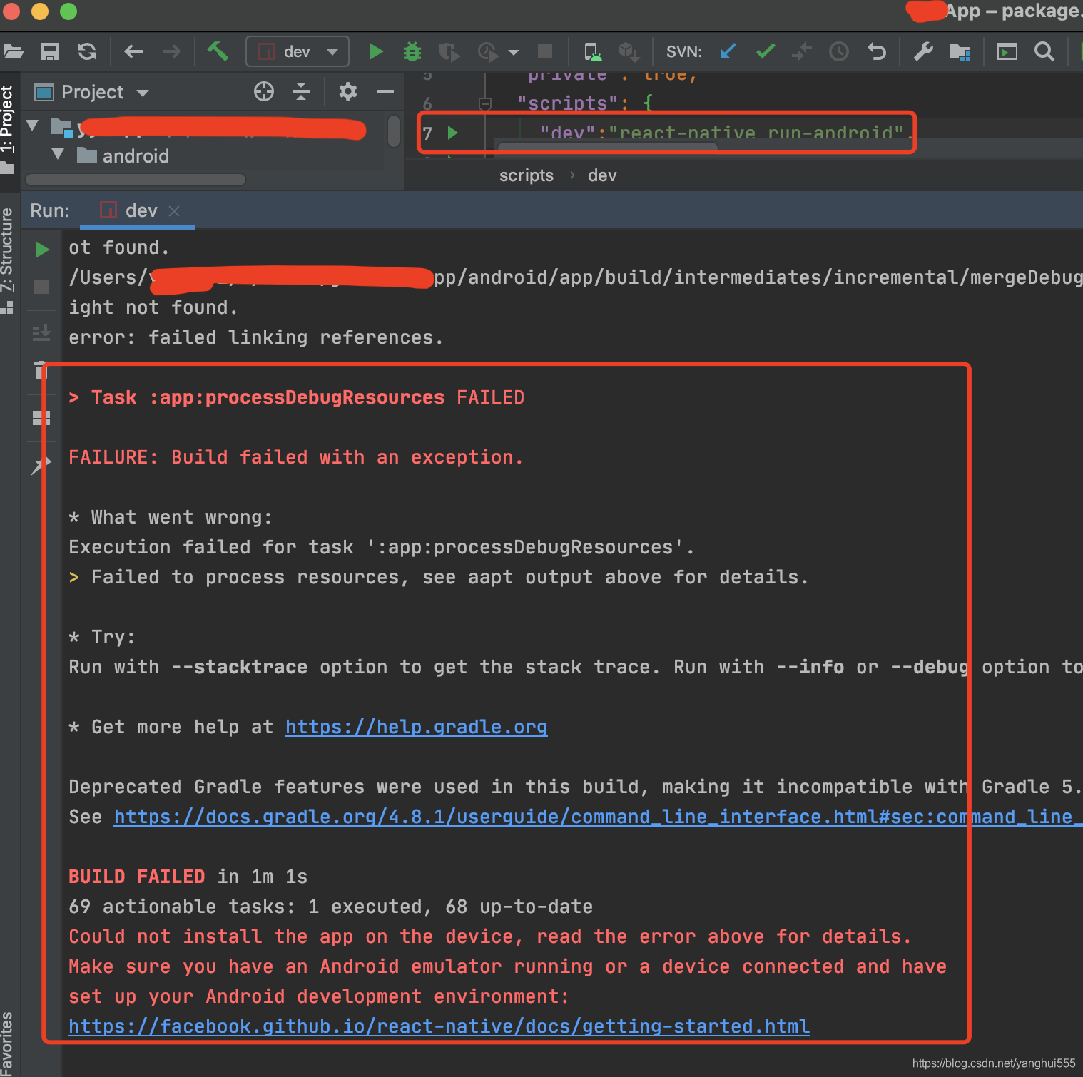1083x1077 pixels.
Task: Open the AVD device manager icon
Action: coord(593,51)
